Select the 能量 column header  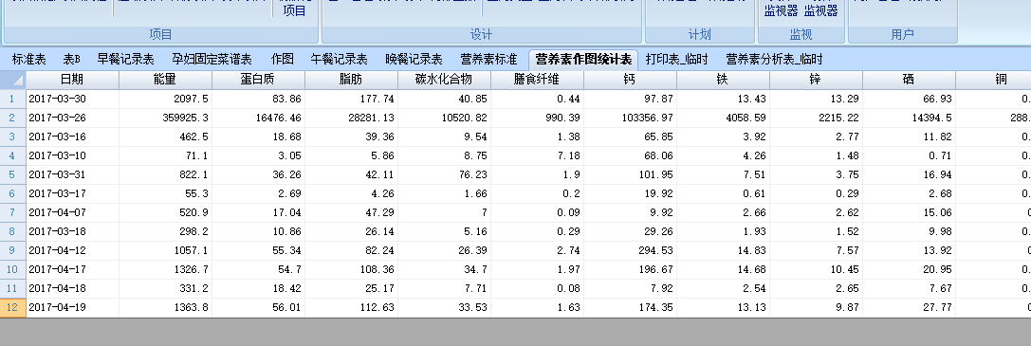165,80
